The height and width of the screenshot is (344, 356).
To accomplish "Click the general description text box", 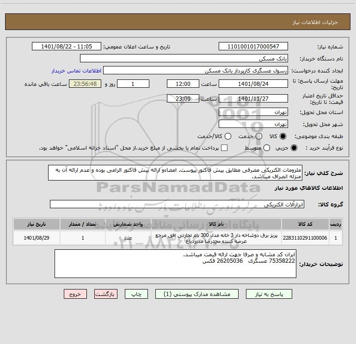I will click(x=175, y=173).
